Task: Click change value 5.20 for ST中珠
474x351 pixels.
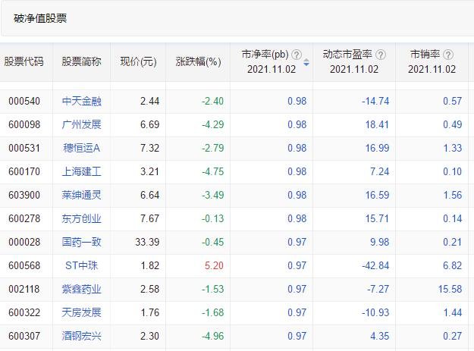Action: pos(214,265)
